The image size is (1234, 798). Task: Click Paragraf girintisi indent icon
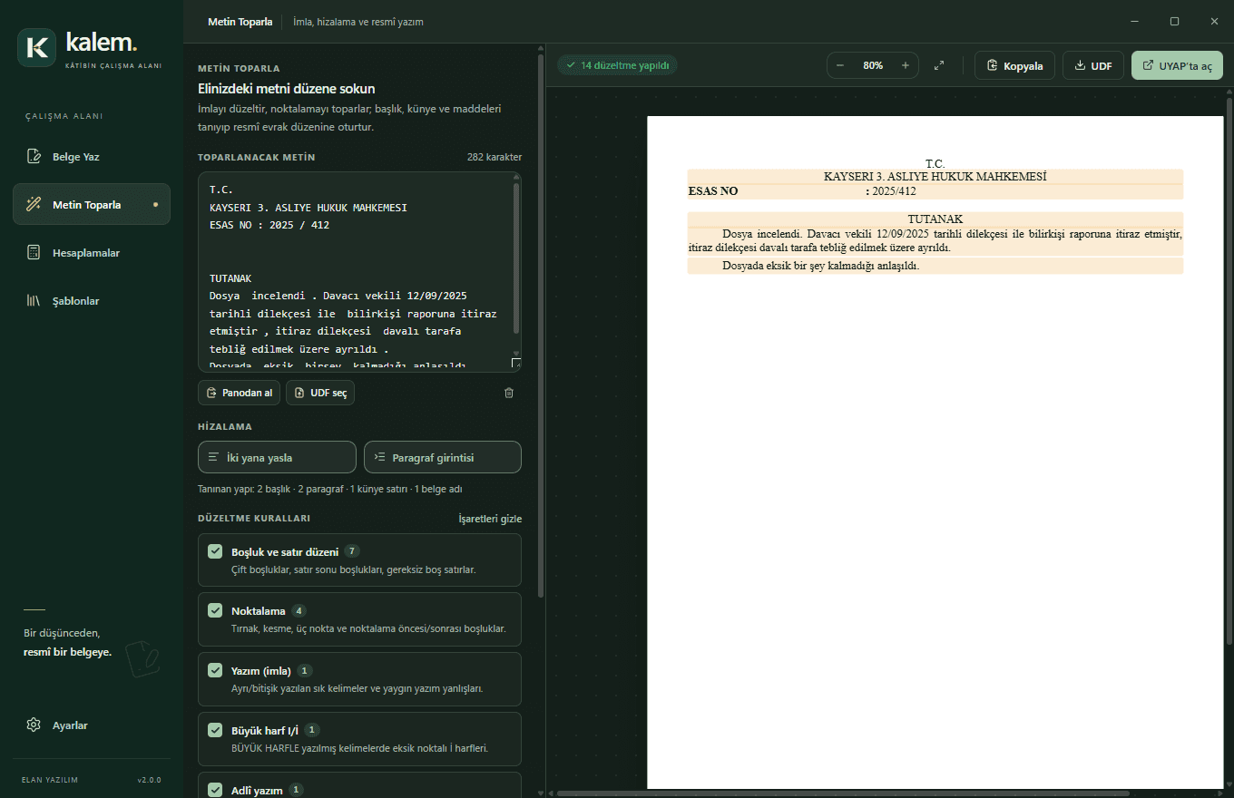tap(379, 457)
